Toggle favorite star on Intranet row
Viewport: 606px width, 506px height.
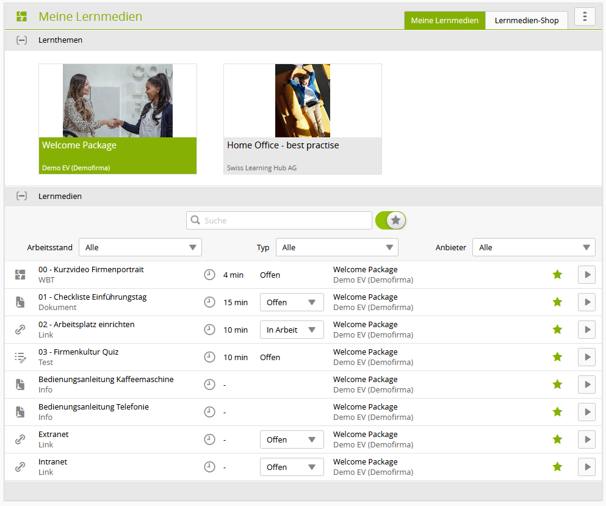pyautogui.click(x=557, y=467)
